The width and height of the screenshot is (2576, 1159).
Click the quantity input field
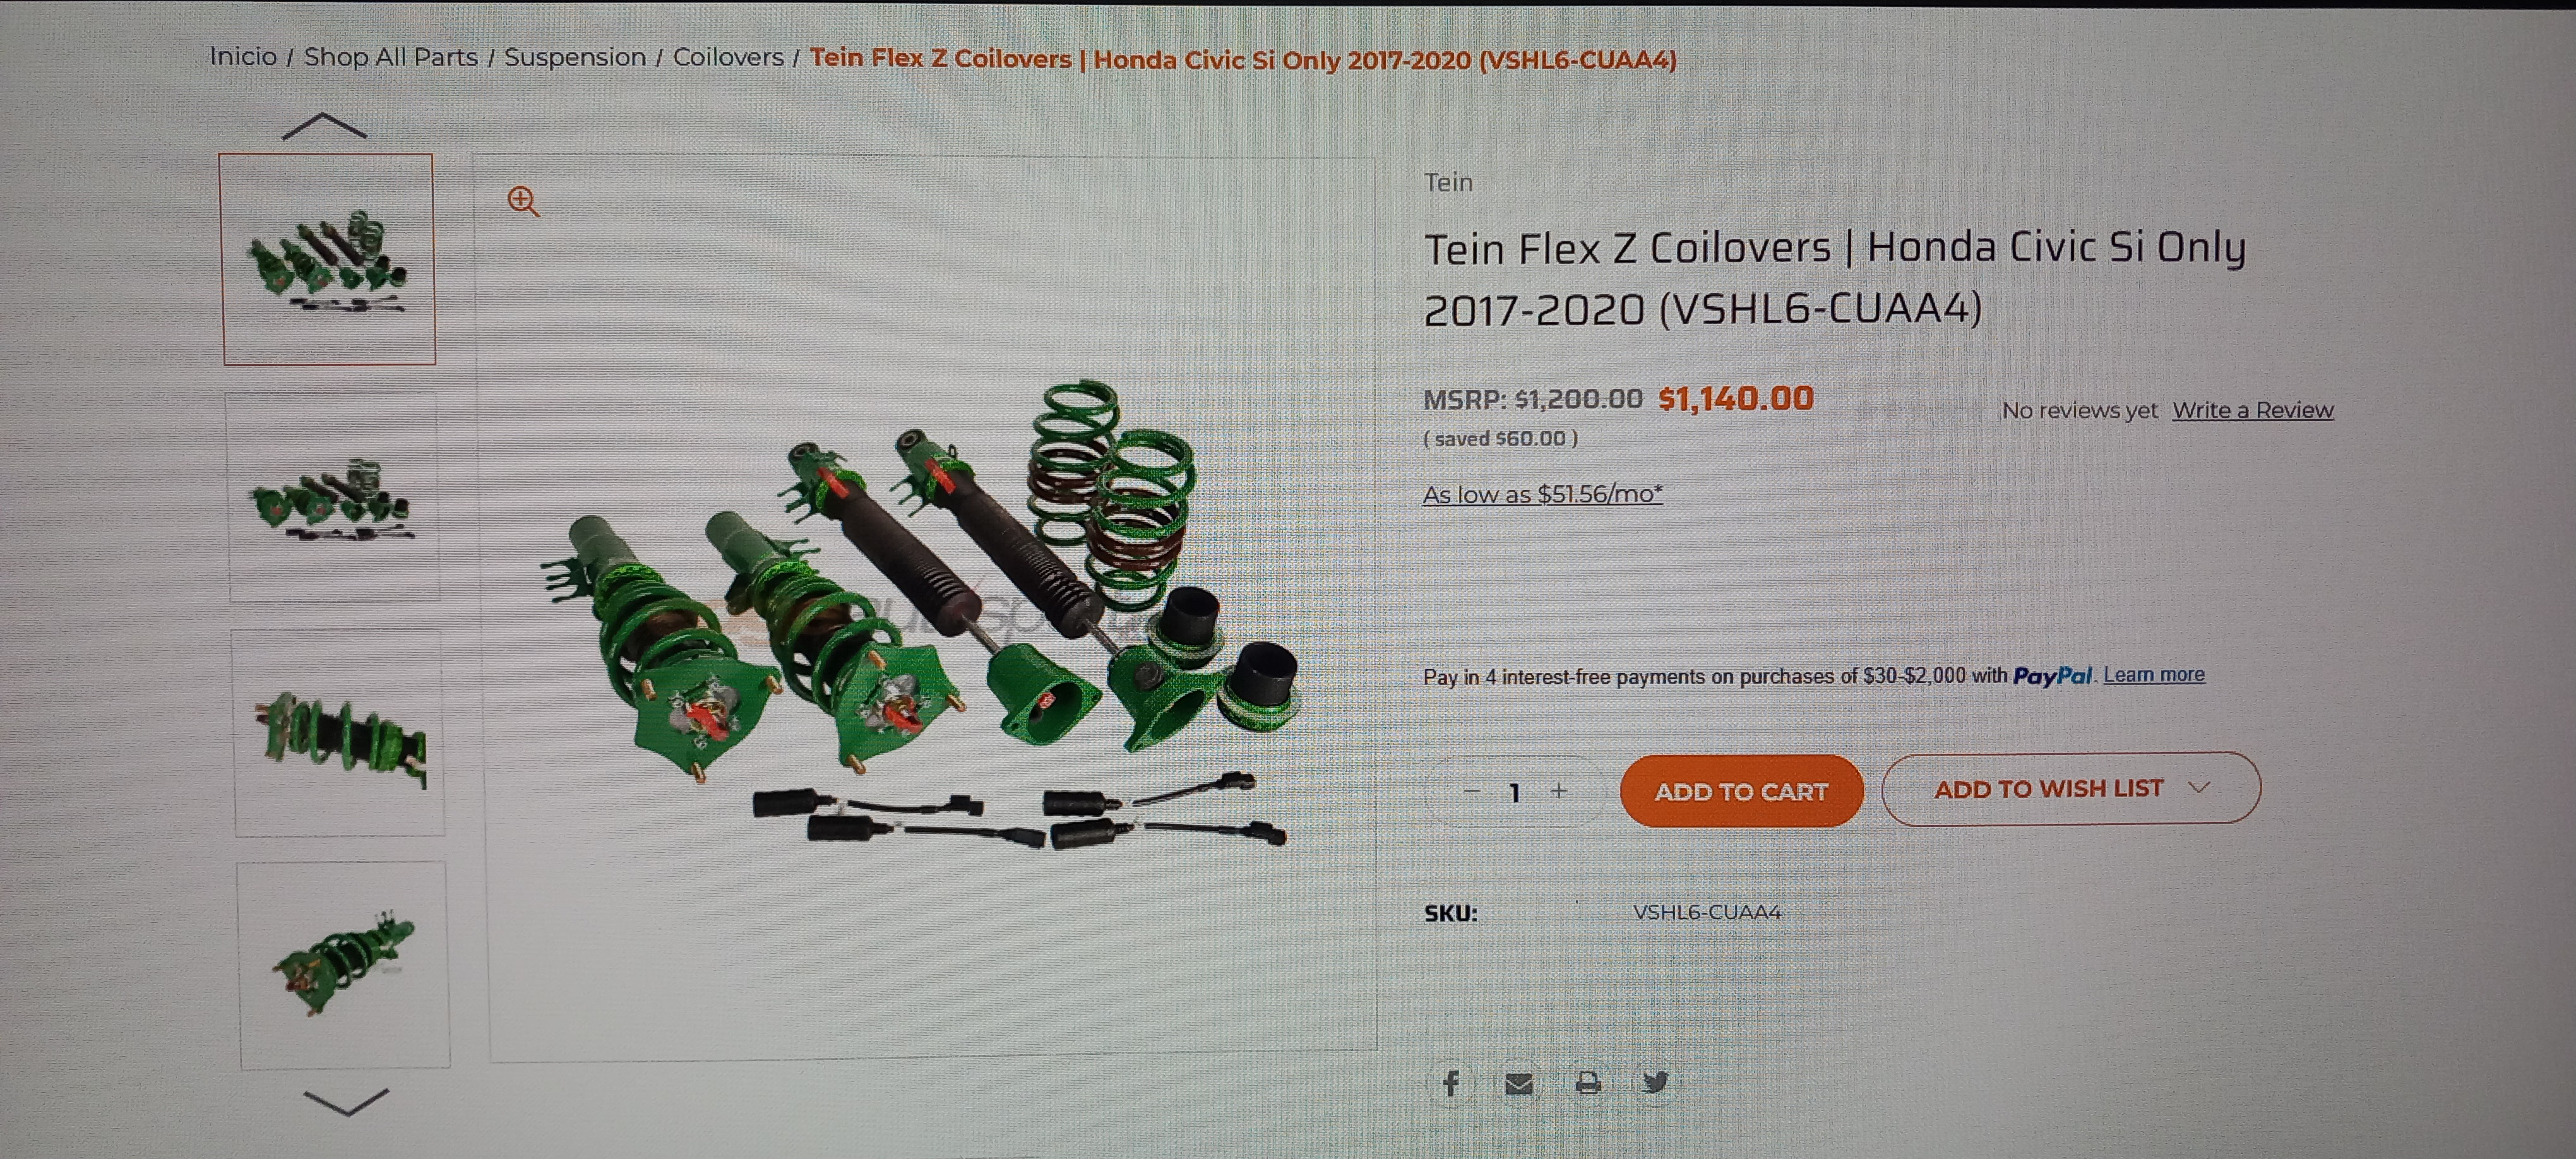[x=1515, y=792]
